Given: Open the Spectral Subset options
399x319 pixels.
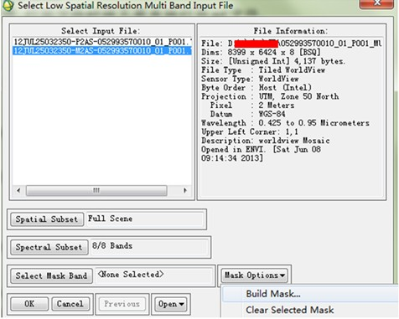Looking at the screenshot, I should (49, 247).
